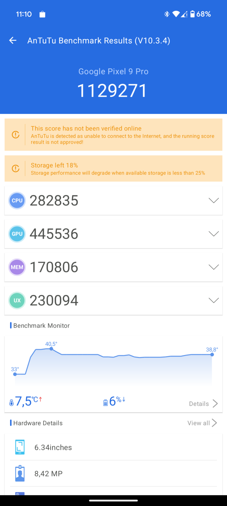Tap the CPU score icon
The image size is (227, 506).
click(17, 201)
